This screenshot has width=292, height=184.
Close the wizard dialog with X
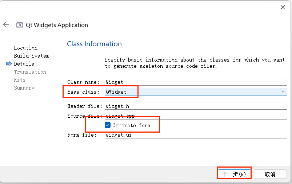pos(283,7)
